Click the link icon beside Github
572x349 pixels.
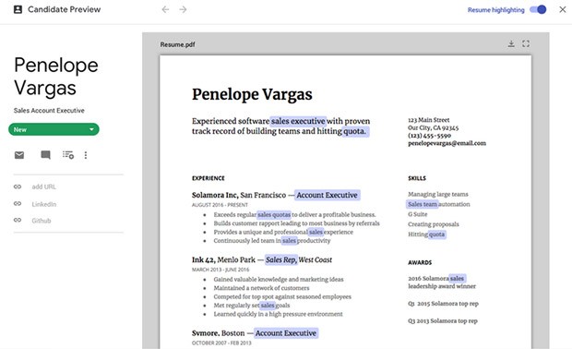coord(18,220)
